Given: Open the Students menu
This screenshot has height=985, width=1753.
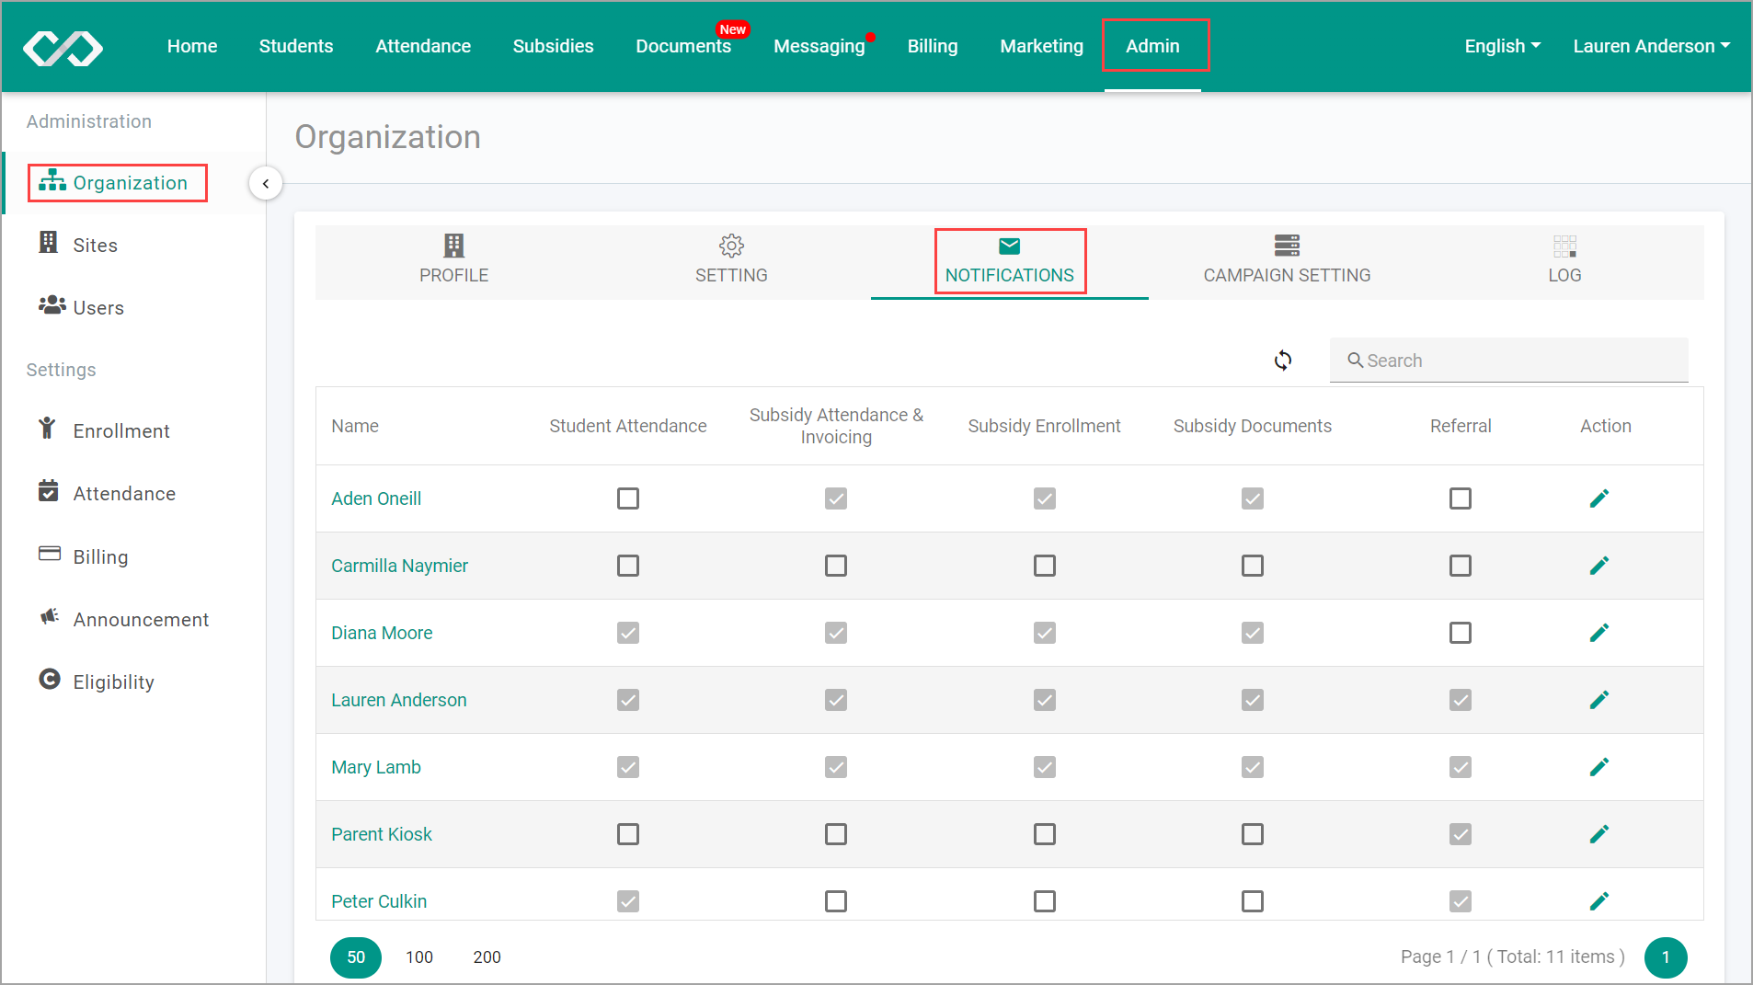Looking at the screenshot, I should tap(296, 46).
